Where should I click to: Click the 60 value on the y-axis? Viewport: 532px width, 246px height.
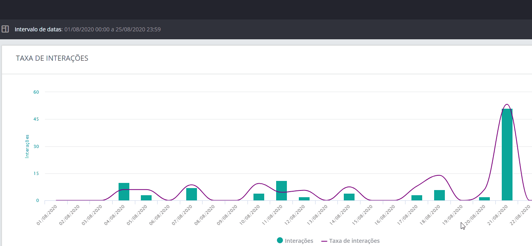36,92
